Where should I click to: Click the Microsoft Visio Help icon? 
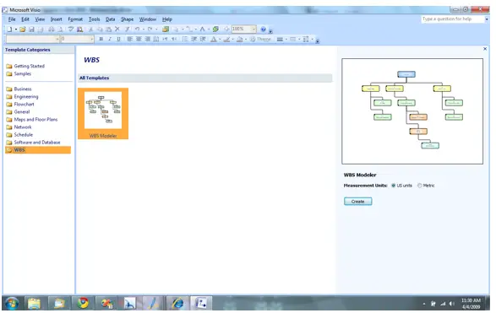point(263,30)
